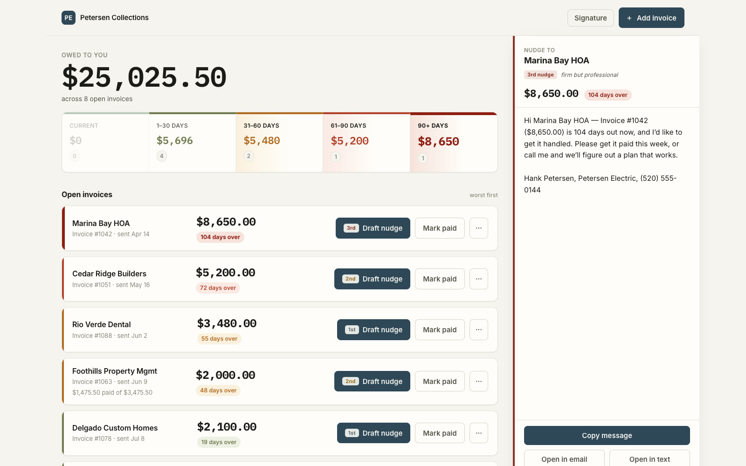746x466 pixels.
Task: Copy the nudge message
Action: 607,436
